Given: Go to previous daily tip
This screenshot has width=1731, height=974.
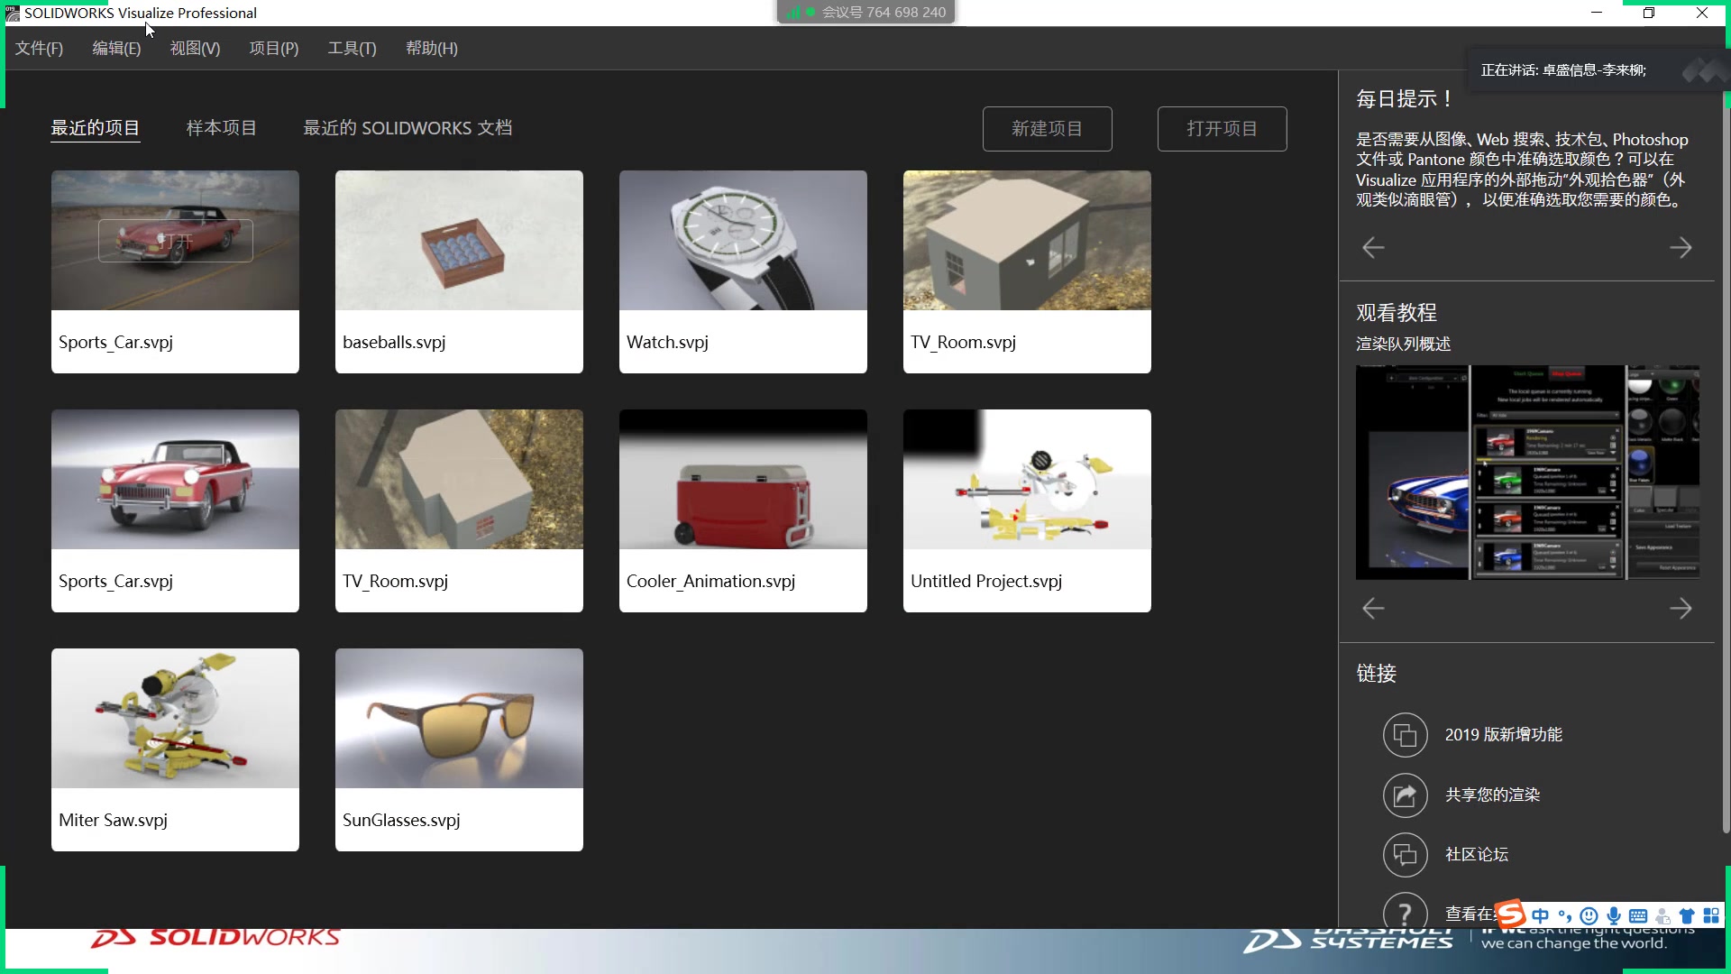Looking at the screenshot, I should (1372, 247).
